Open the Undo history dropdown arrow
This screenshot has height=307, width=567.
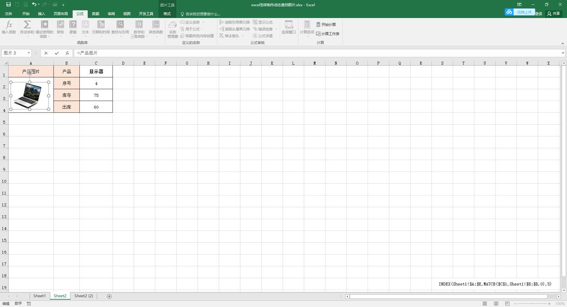click(x=39, y=4)
